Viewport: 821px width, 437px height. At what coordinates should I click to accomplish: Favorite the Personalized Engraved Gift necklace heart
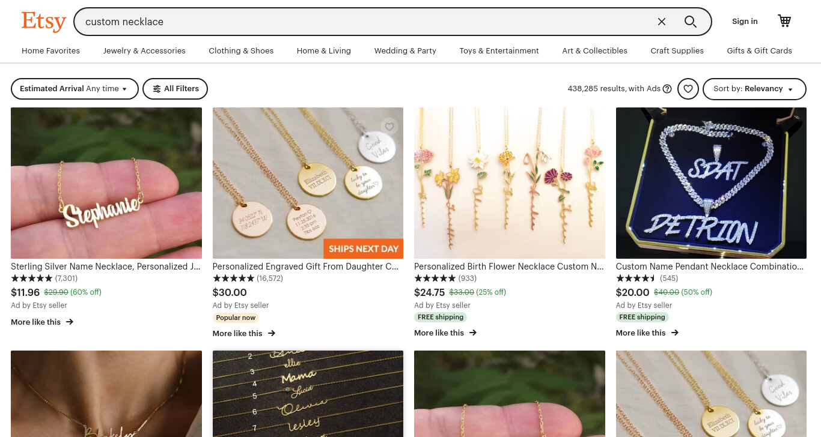(389, 127)
